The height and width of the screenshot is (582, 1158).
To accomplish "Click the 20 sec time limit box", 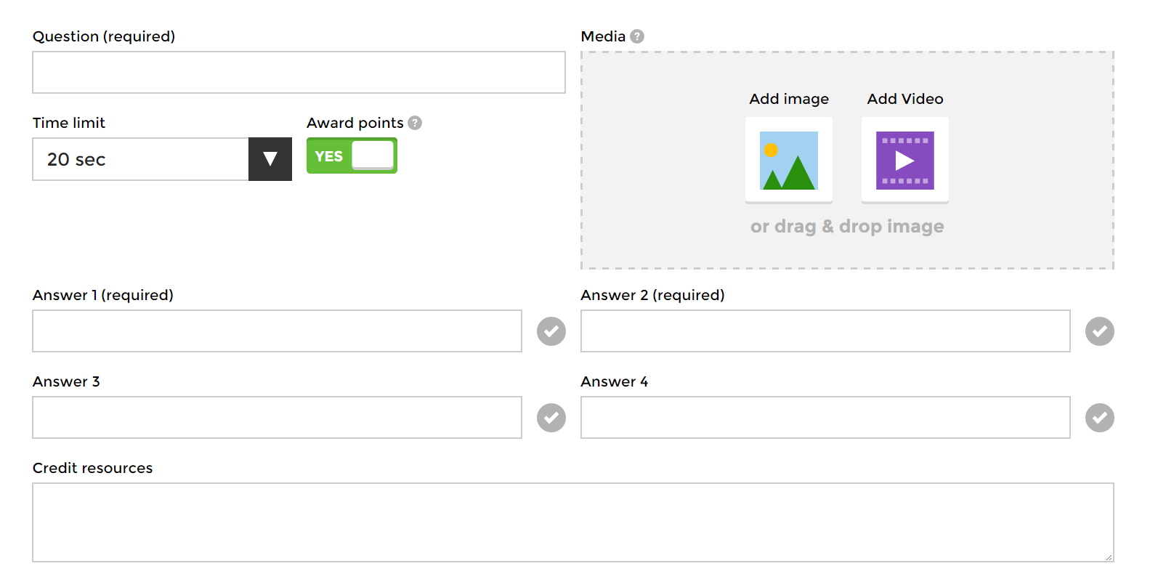I will point(140,159).
